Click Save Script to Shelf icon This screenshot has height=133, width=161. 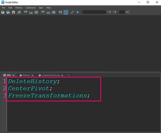point(19,12)
